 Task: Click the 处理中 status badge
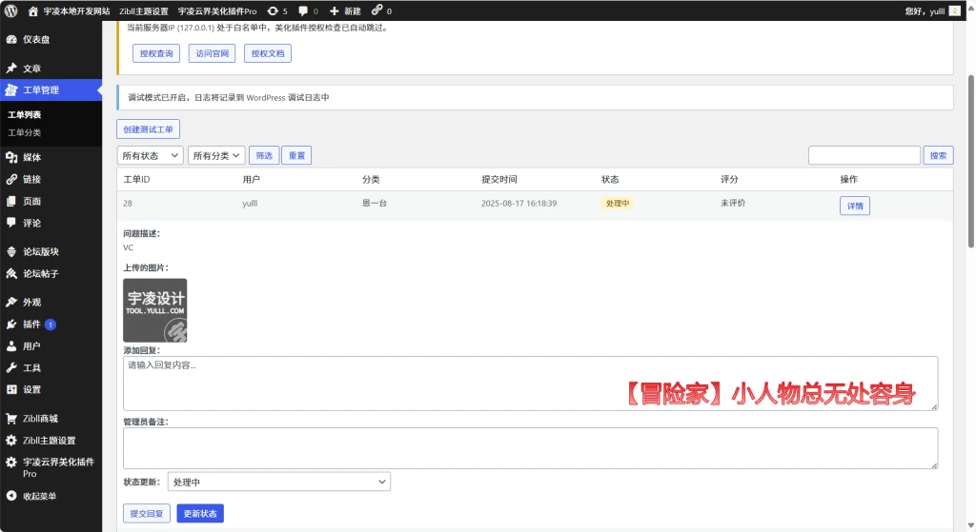(618, 204)
